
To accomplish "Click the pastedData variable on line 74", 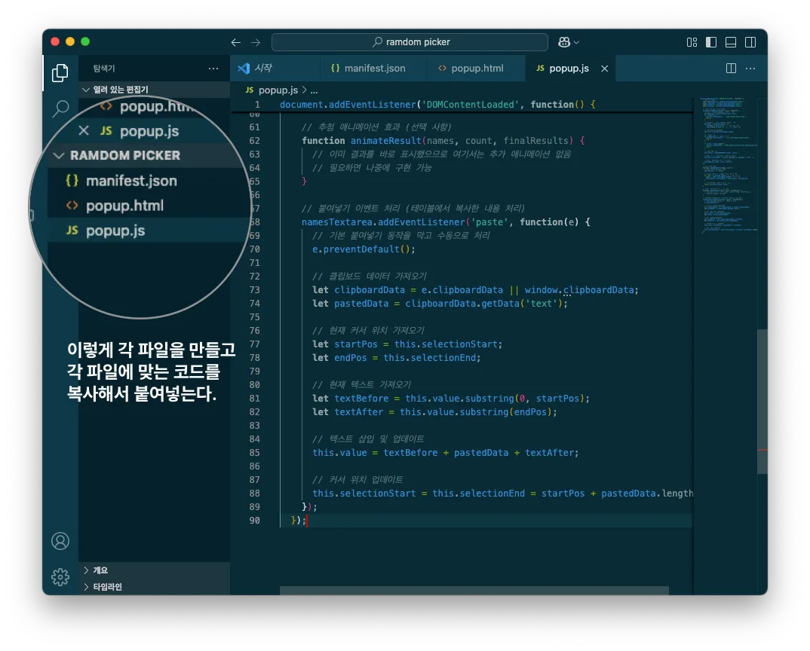I will (x=361, y=304).
